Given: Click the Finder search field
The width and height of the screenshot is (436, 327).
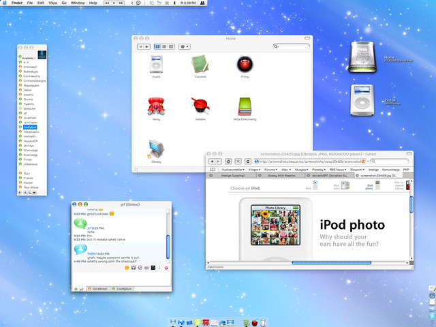Looking at the screenshot, I should point(291,46).
